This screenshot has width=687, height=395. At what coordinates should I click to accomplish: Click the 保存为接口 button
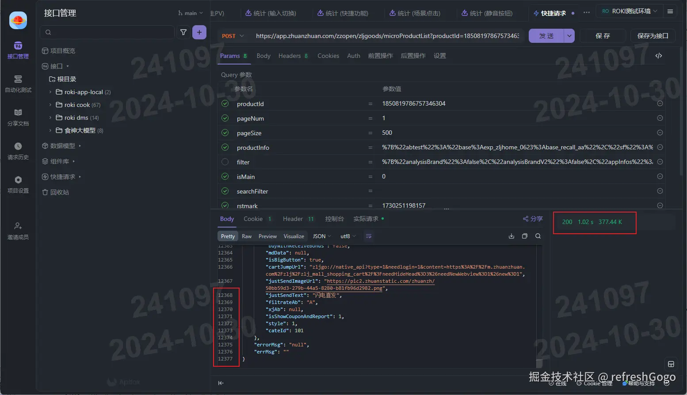(x=653, y=36)
